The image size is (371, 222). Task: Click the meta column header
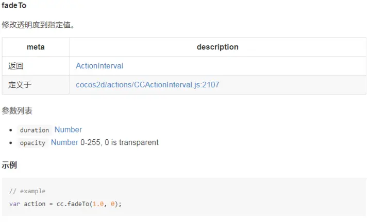[36, 47]
